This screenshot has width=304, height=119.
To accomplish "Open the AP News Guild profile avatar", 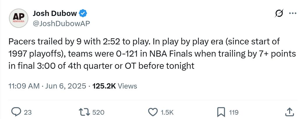I will click(19, 18).
